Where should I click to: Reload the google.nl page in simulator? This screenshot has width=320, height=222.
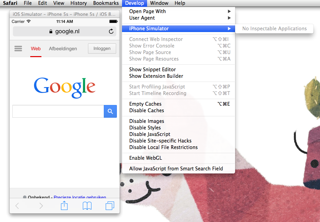pos(111,31)
